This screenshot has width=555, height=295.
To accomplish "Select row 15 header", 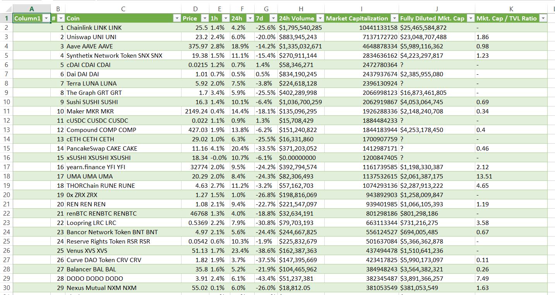I will tap(6, 148).
